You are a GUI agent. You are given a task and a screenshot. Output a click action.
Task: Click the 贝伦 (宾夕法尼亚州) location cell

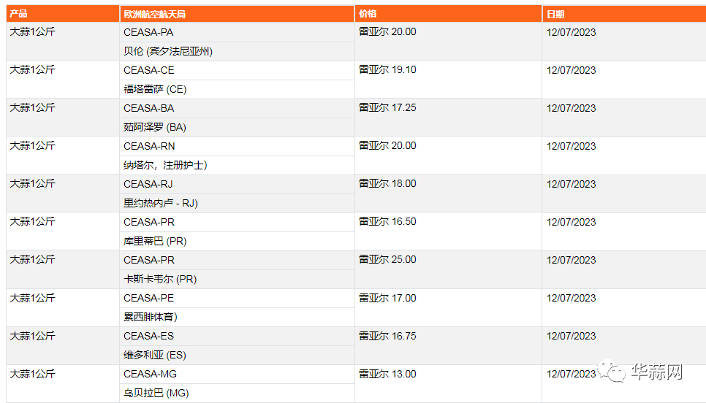237,51
